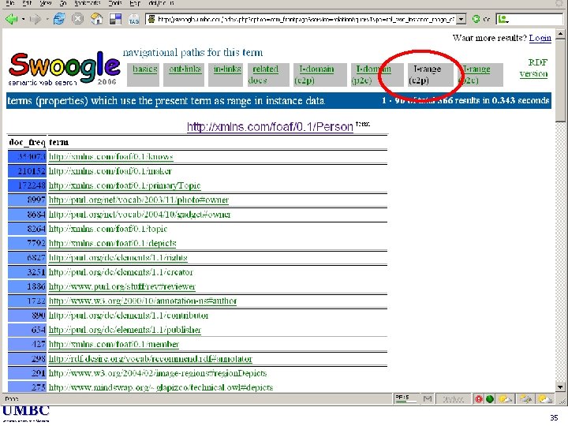Open the RDF version link

[533, 68]
